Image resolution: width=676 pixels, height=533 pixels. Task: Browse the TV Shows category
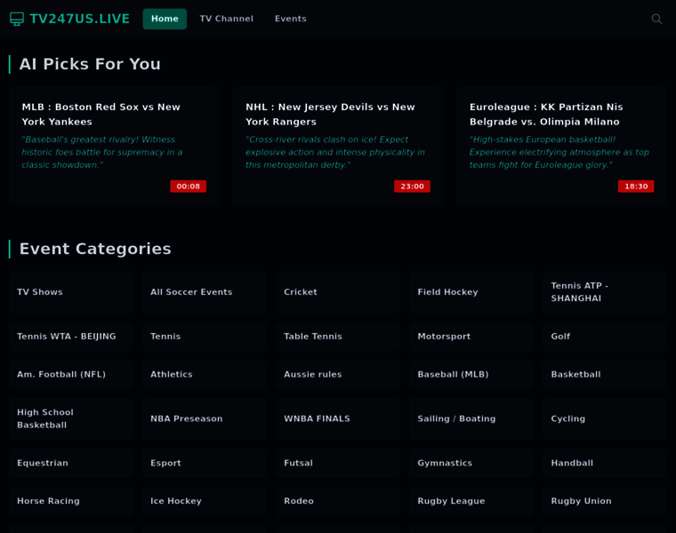click(x=71, y=292)
